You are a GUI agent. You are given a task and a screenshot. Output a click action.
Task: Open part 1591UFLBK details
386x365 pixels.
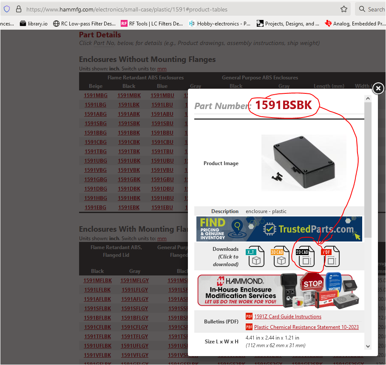97,346
